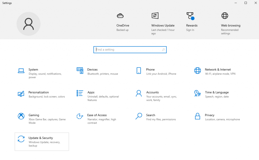259x160 pixels.
Task: Open System settings title
Action: pos(33,70)
